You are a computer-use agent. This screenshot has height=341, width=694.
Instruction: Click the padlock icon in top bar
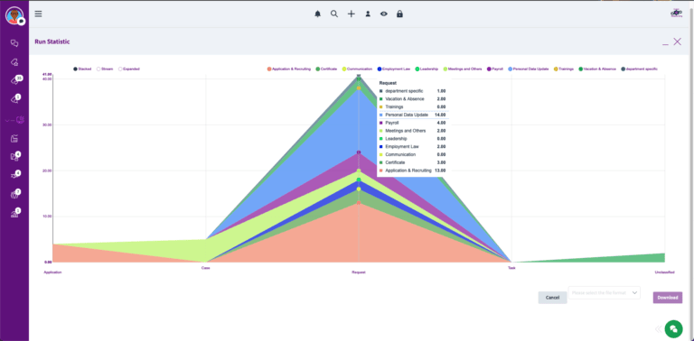click(399, 14)
